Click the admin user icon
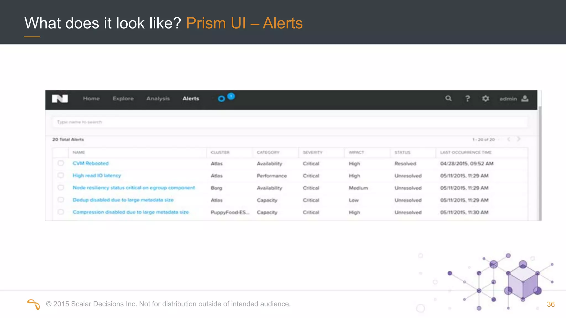Viewport: 566px width, 318px height. coord(525,99)
